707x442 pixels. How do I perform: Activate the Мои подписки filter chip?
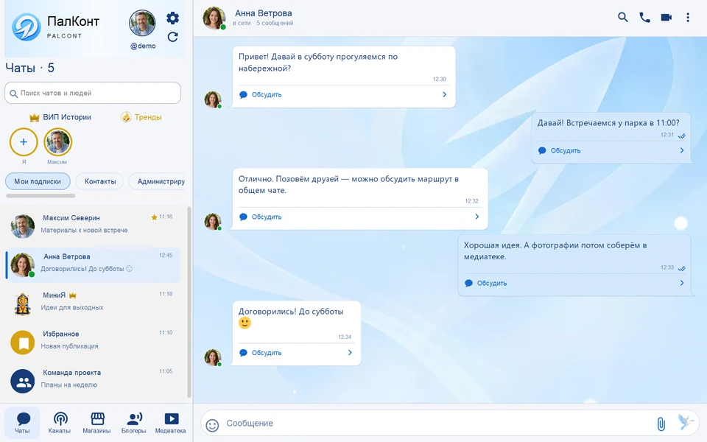[38, 181]
